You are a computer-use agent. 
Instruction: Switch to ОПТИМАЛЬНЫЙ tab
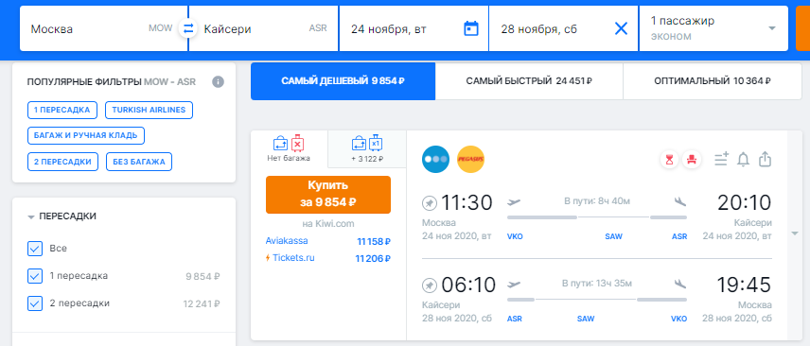pos(713,81)
